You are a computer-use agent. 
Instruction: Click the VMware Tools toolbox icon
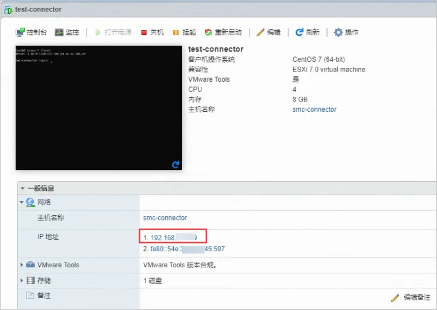[31, 264]
